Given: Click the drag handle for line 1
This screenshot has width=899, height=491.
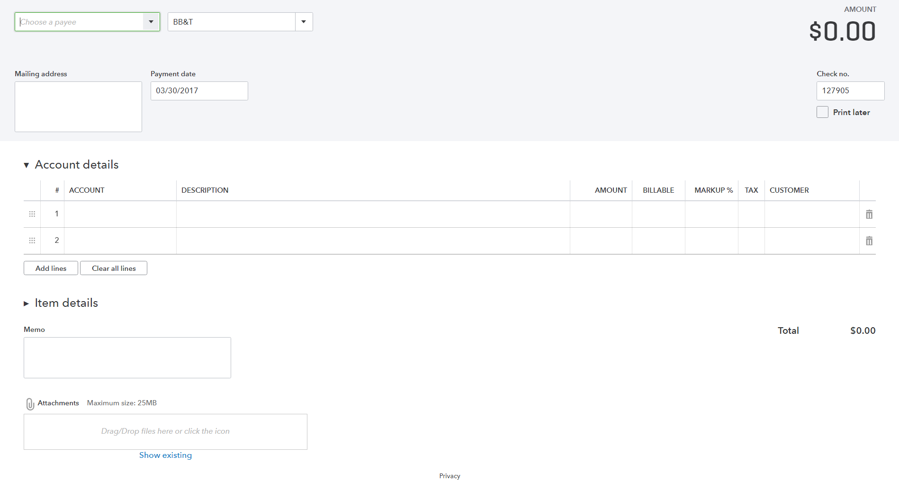Looking at the screenshot, I should [32, 214].
